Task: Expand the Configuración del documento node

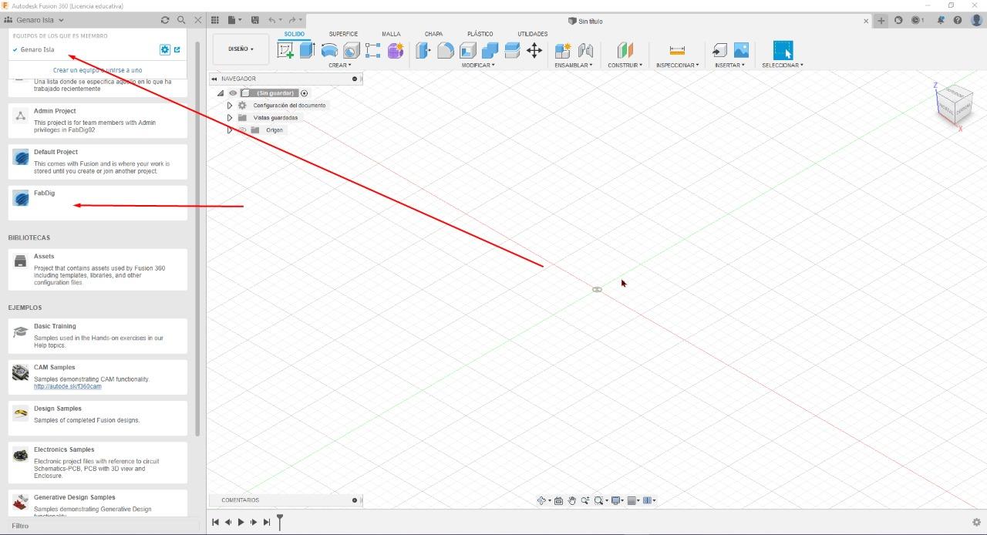Action: coord(230,106)
